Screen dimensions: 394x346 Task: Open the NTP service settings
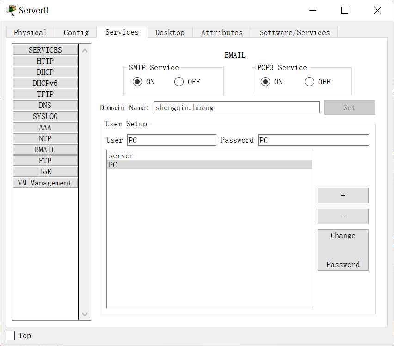tap(45, 138)
